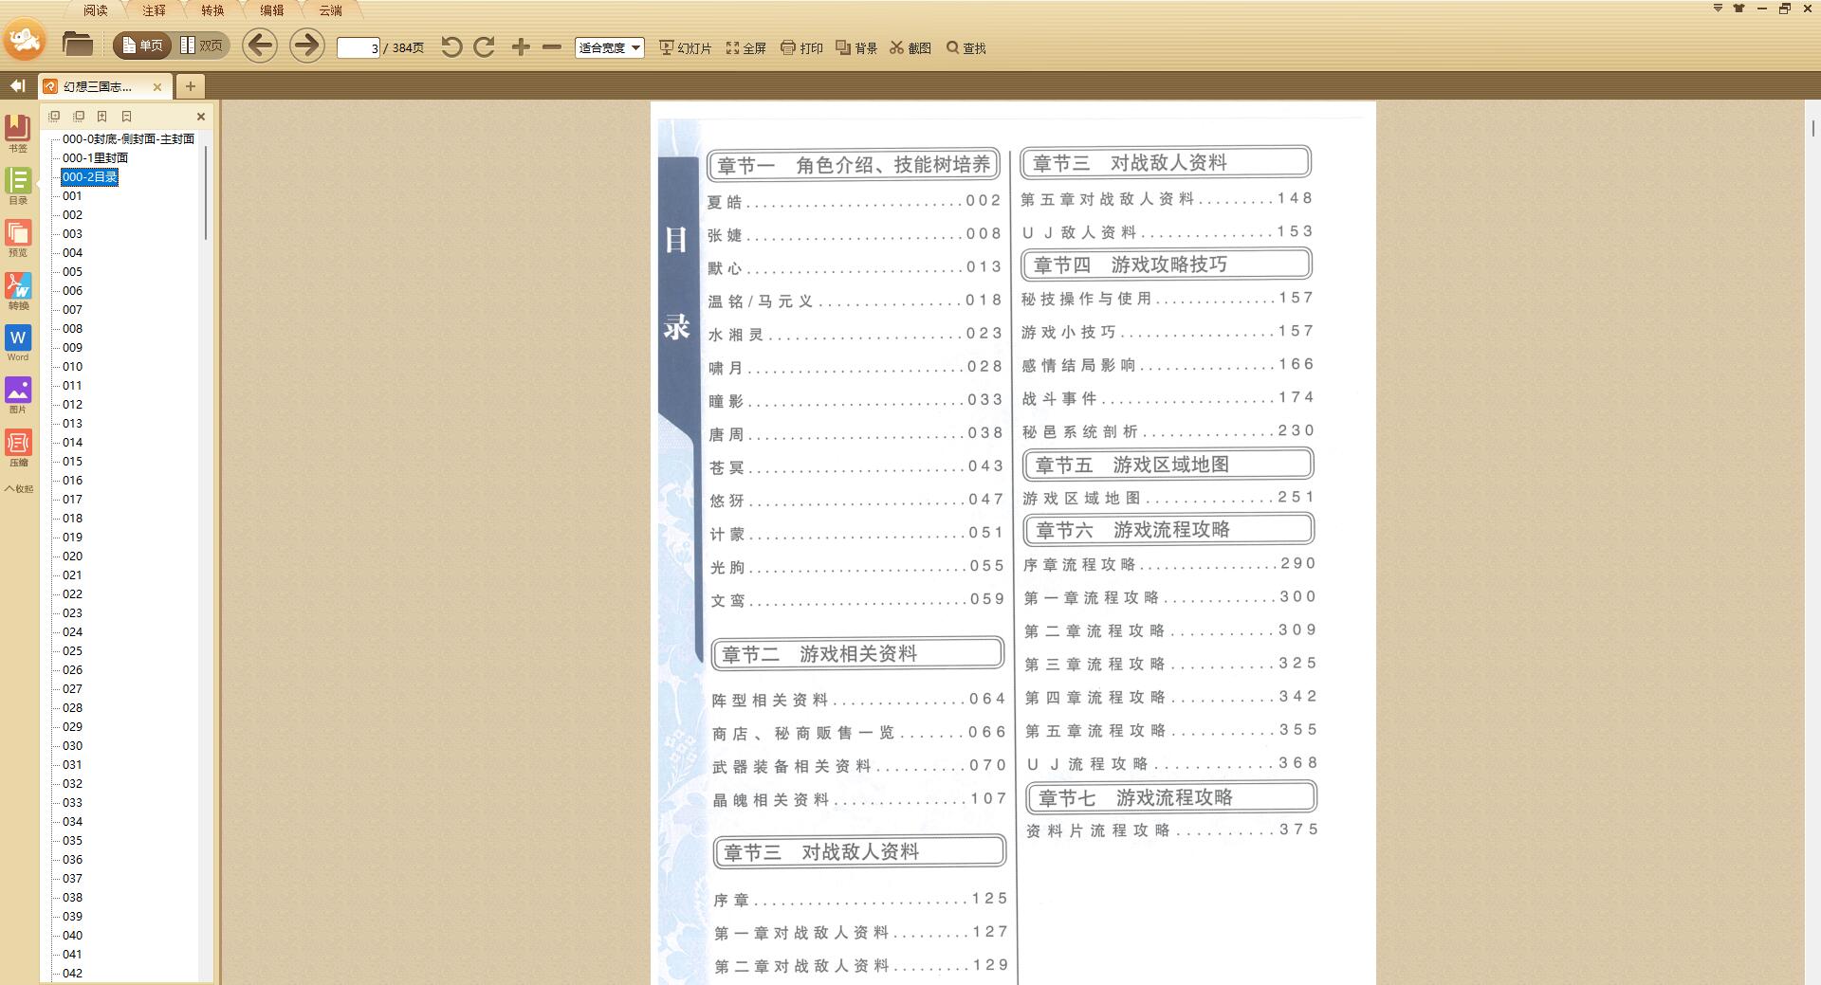
Task: Enable 单页 single-page view
Action: pos(141,45)
